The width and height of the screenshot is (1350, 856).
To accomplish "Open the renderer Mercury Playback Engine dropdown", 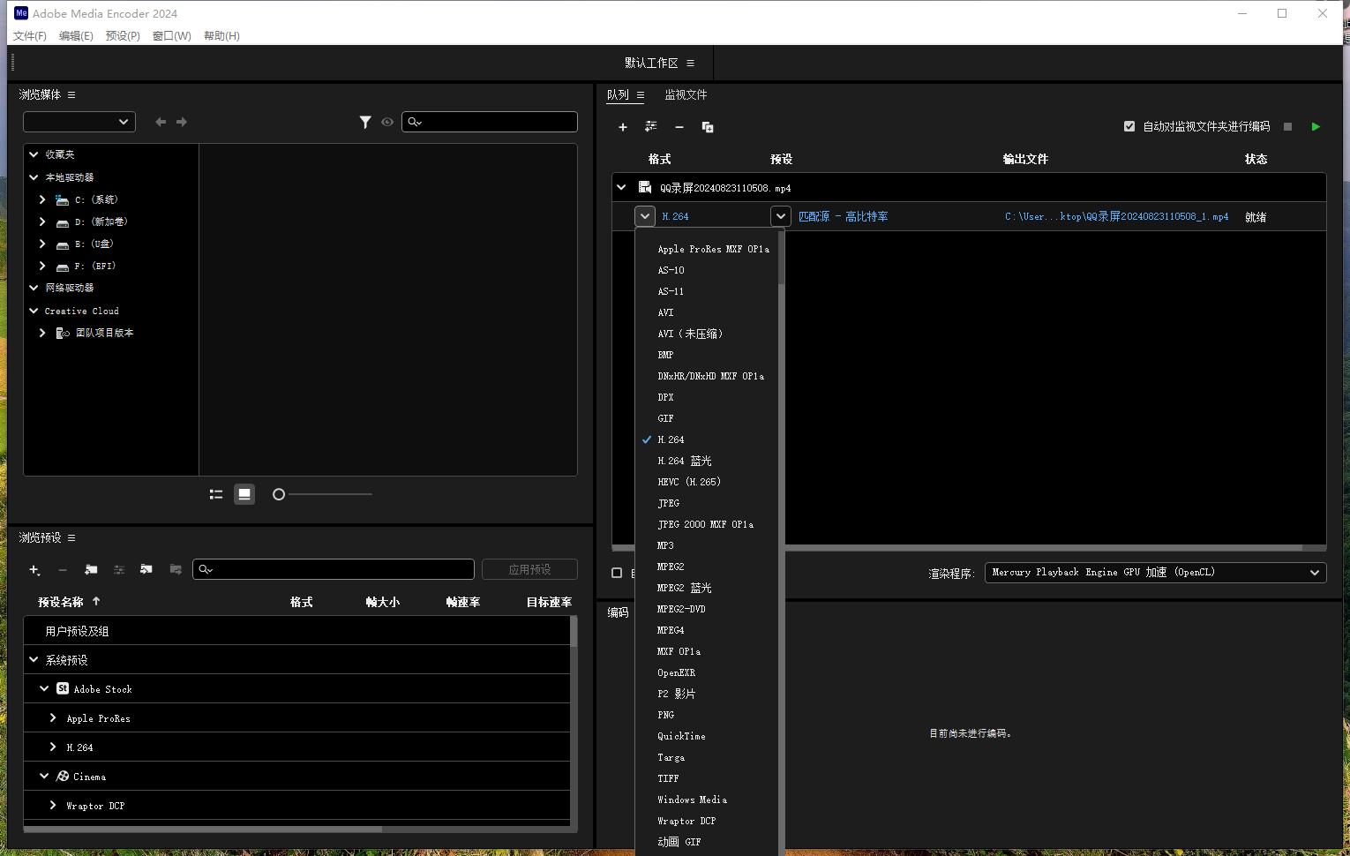I will (x=1155, y=573).
